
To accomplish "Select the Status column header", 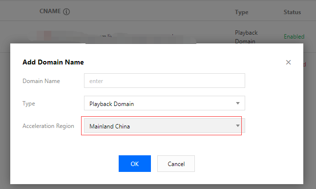I will pyautogui.click(x=292, y=12).
